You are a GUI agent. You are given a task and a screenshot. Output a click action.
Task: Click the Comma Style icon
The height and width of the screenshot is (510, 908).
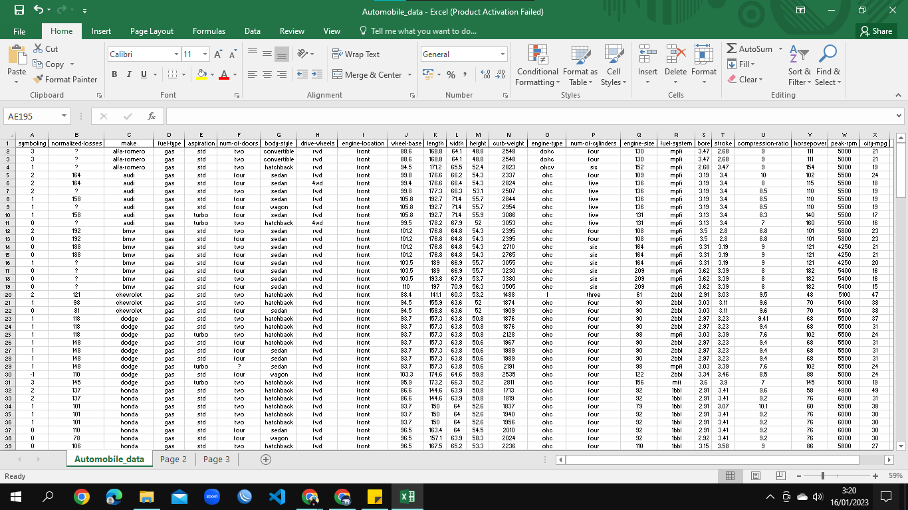click(465, 74)
